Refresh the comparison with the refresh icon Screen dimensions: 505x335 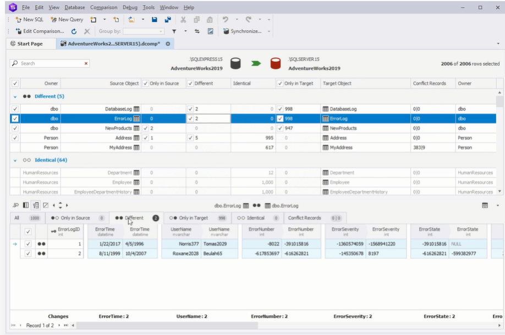pos(74,31)
